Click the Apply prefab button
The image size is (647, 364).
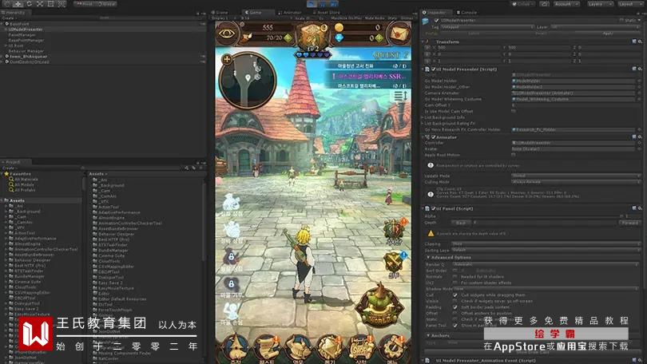pos(608,34)
